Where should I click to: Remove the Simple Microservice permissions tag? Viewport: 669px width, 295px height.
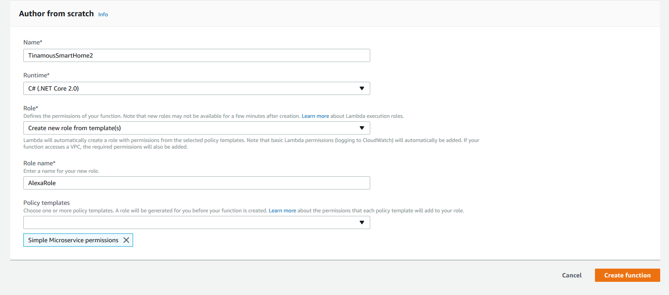(x=126, y=240)
